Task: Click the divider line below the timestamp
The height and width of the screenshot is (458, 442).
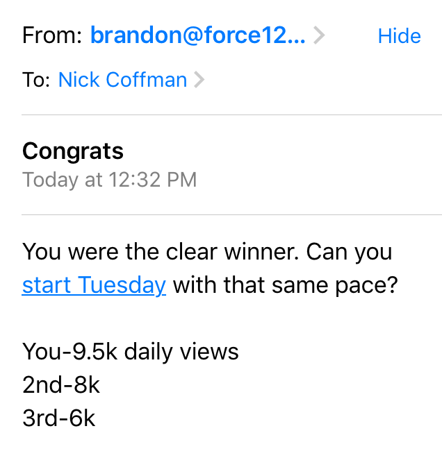Action: (x=231, y=215)
